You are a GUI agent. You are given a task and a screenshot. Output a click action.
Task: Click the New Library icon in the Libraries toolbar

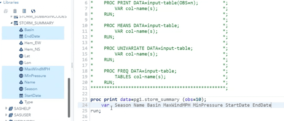[6, 11]
